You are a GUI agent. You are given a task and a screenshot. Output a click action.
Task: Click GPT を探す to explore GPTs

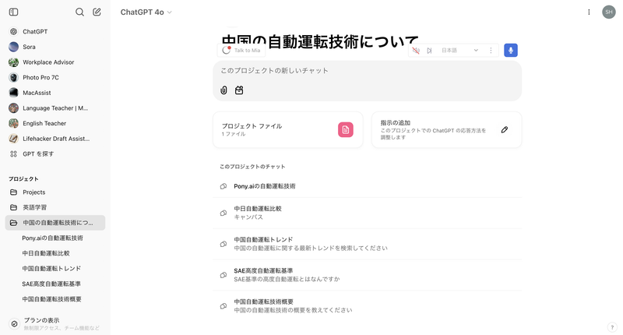pos(55,153)
